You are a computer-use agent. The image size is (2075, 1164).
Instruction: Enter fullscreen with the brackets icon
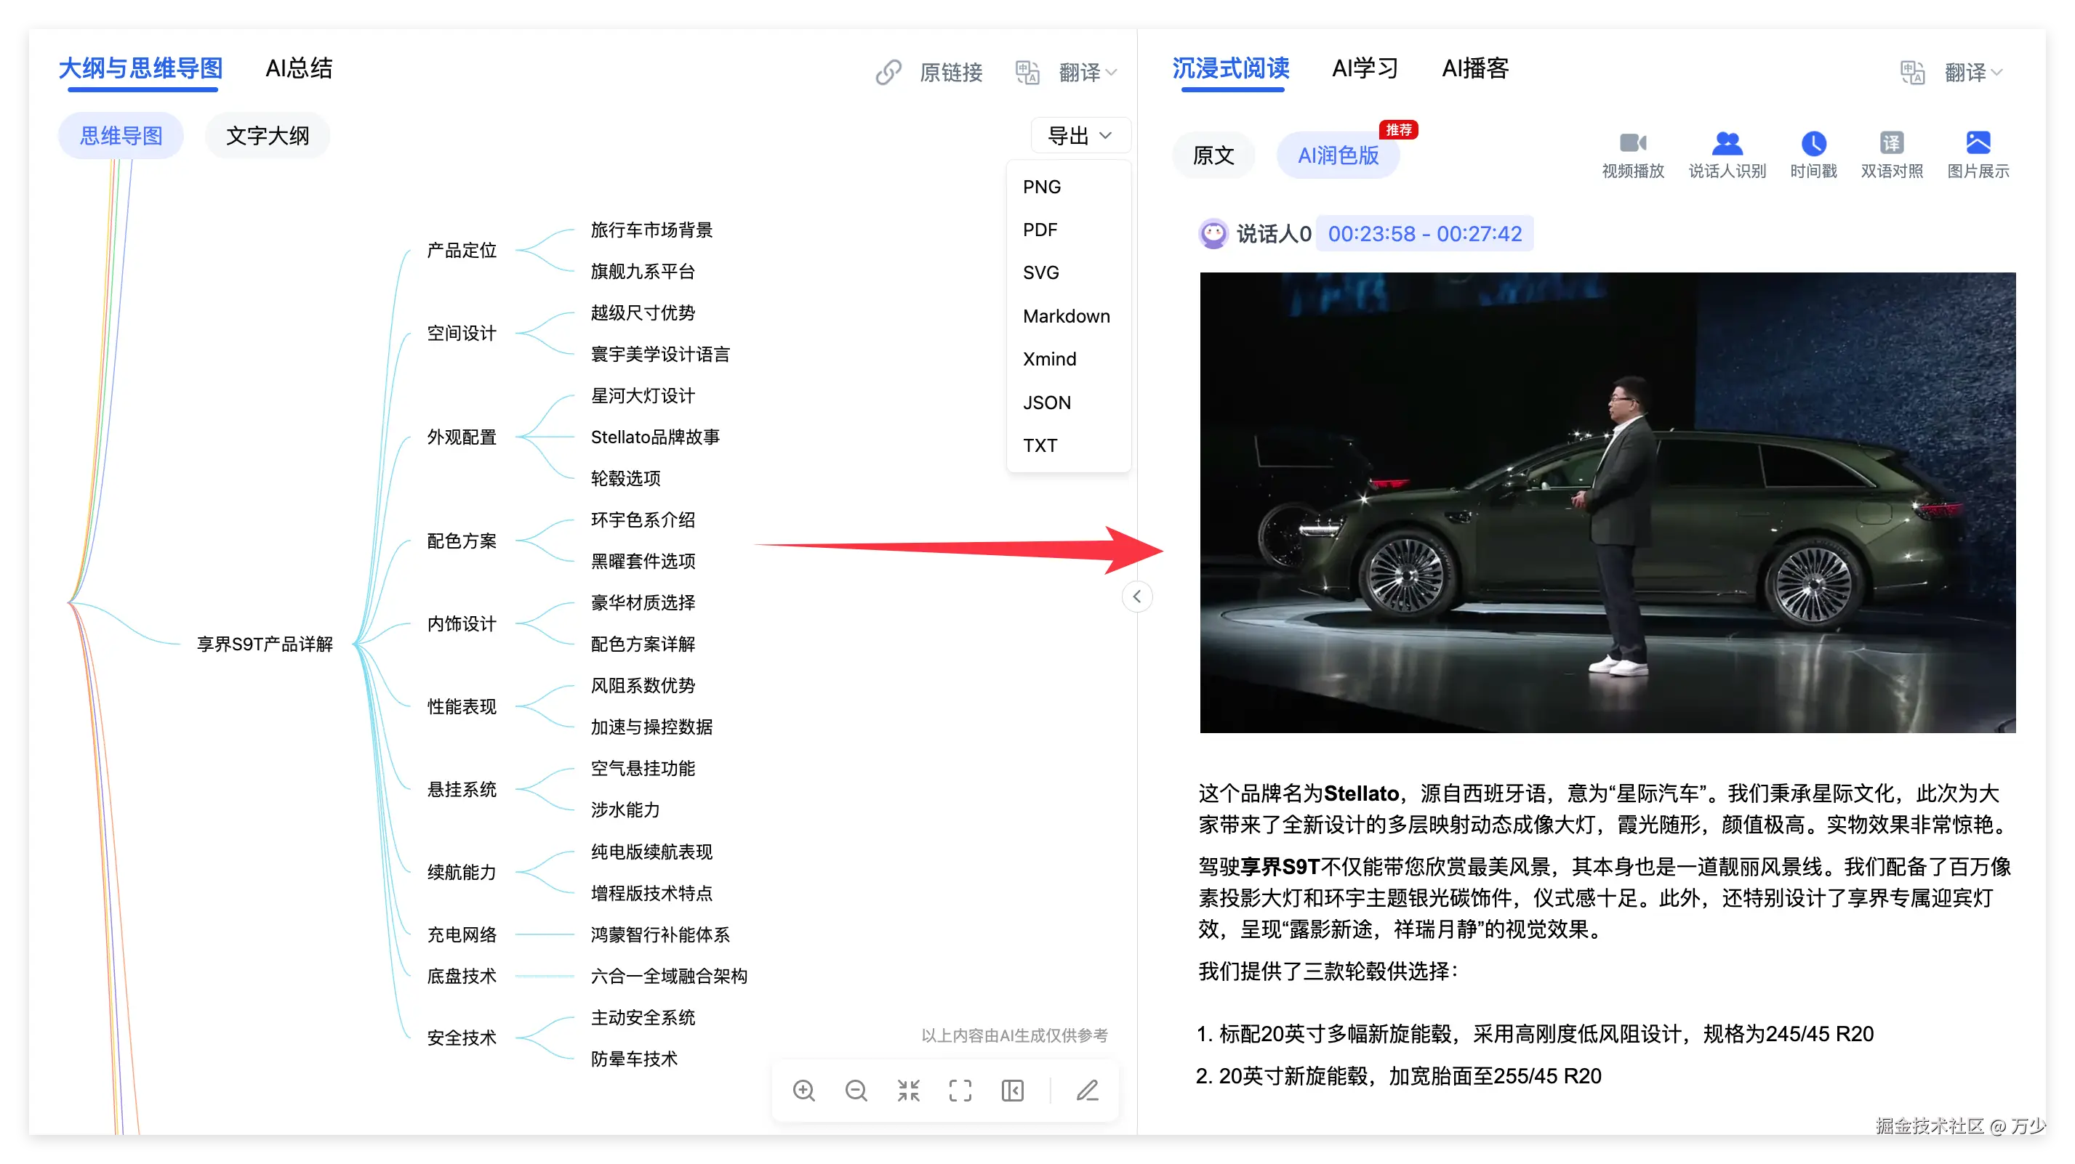pos(960,1091)
